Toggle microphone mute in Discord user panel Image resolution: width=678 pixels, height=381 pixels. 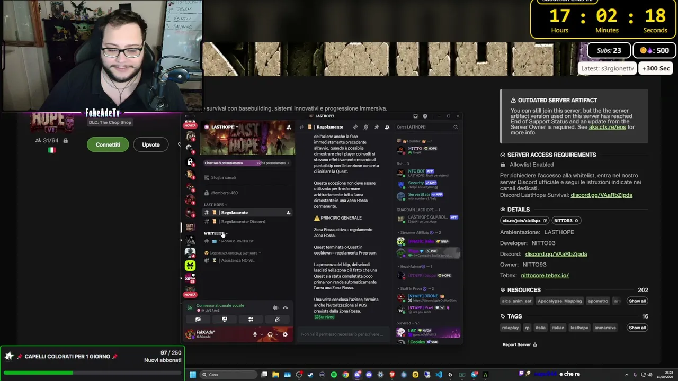click(x=255, y=334)
